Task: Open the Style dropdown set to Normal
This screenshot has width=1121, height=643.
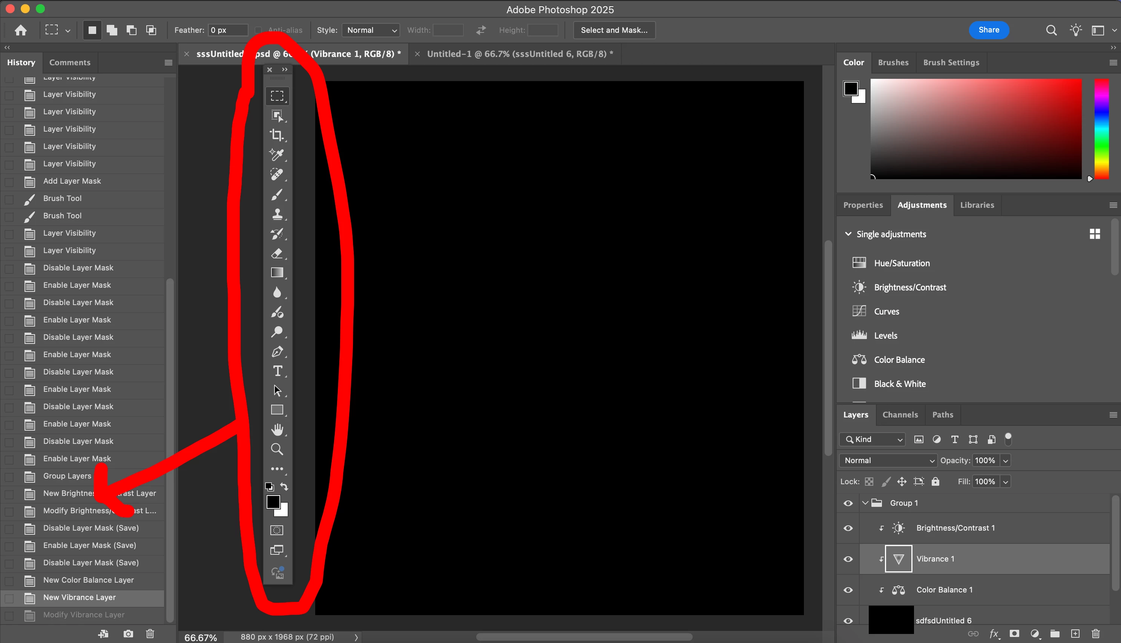Action: 371,30
